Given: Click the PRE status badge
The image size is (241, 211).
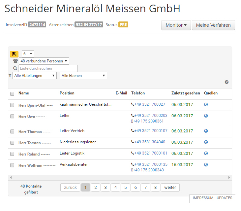Looking at the screenshot, I should tap(123, 25).
